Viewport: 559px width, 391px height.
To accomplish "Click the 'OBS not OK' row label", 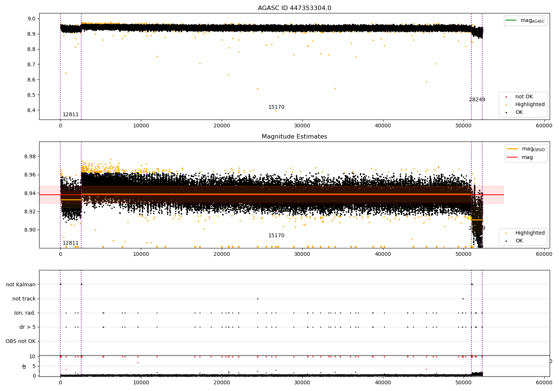I will click(20, 341).
